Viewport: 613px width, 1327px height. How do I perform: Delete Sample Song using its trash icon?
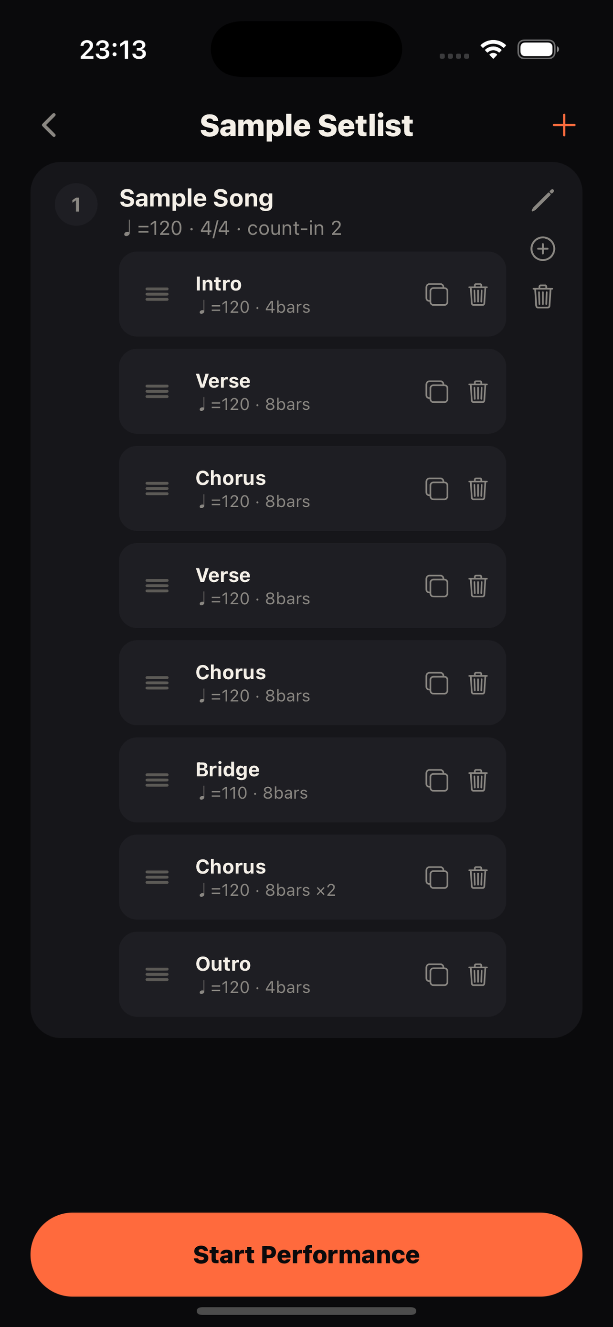[x=542, y=296]
